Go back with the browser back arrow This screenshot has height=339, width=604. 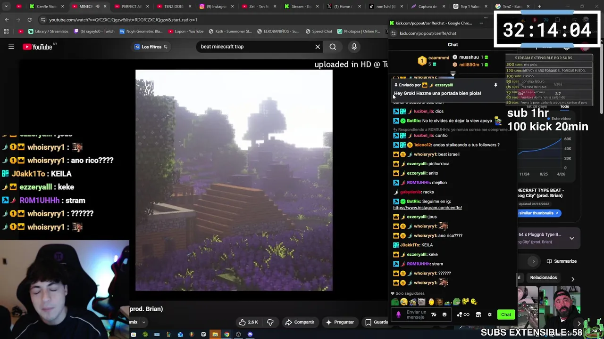(7, 20)
